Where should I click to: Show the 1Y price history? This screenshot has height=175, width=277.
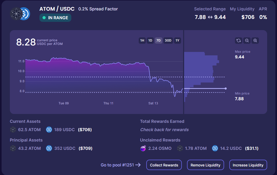coord(177,41)
